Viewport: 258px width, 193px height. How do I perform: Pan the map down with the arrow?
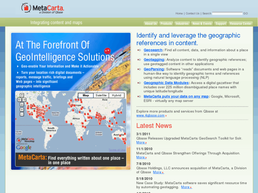[22, 104]
